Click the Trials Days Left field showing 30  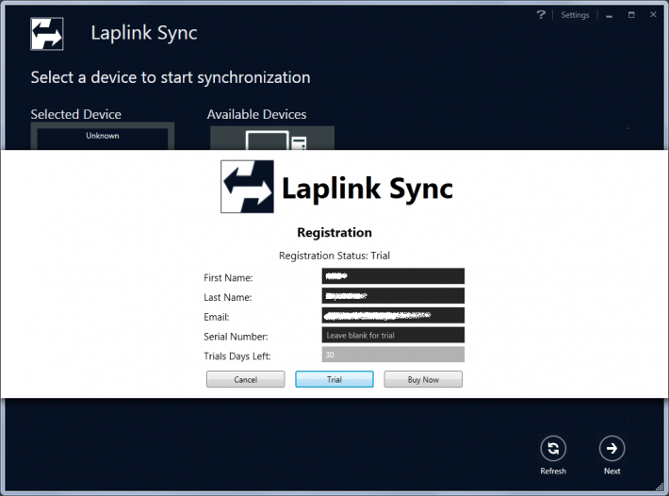point(393,355)
